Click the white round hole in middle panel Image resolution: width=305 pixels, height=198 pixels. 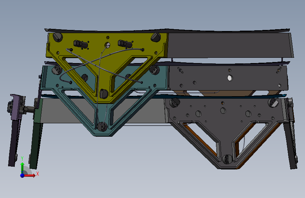tap(230, 78)
